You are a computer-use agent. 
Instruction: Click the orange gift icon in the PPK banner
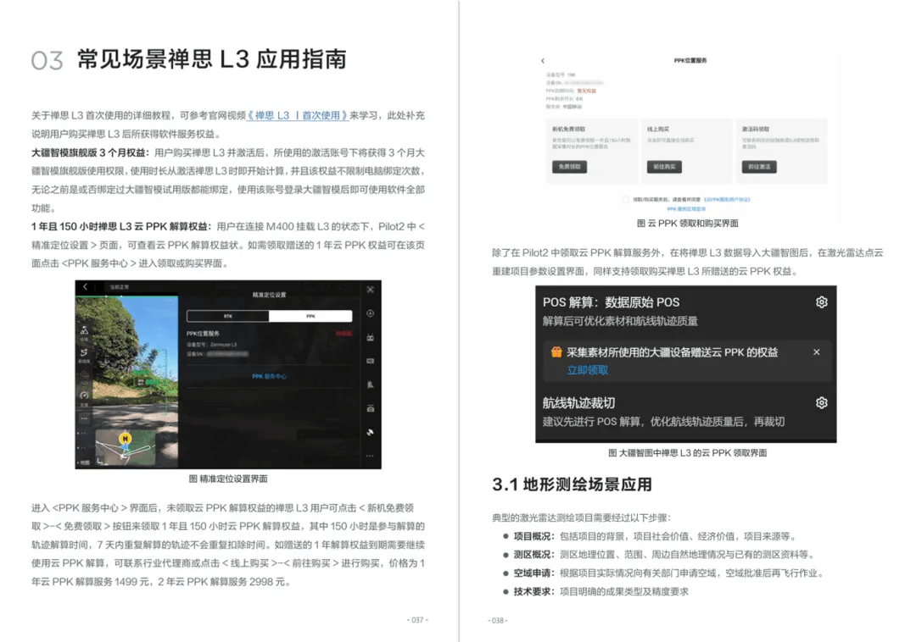pos(556,351)
